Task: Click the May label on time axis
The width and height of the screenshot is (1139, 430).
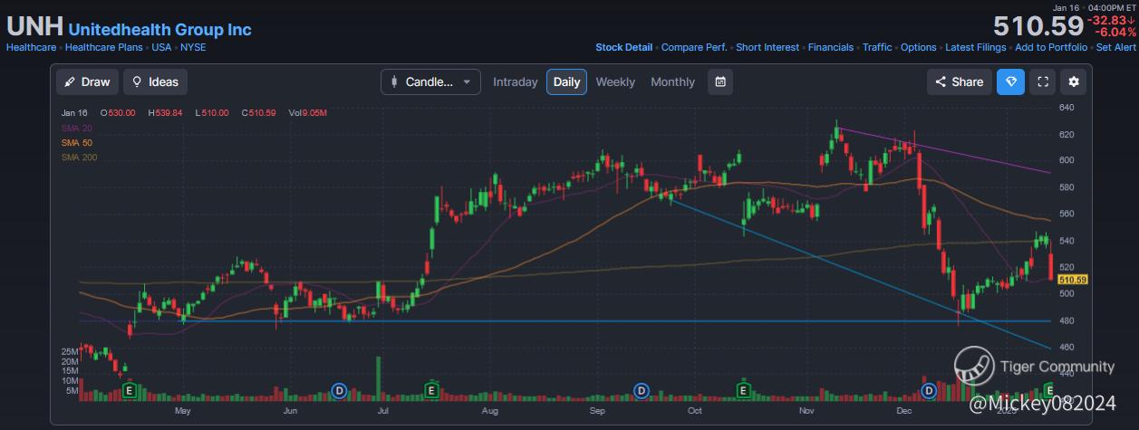Action: click(x=182, y=410)
